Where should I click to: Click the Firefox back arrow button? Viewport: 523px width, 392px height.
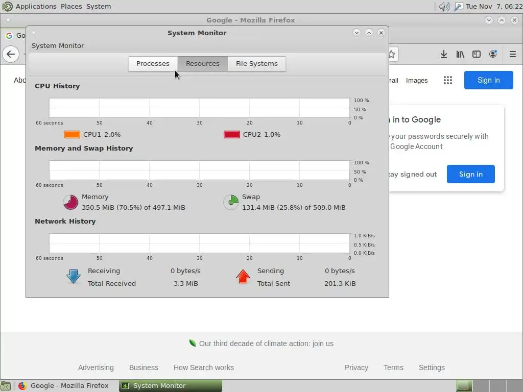click(x=11, y=54)
